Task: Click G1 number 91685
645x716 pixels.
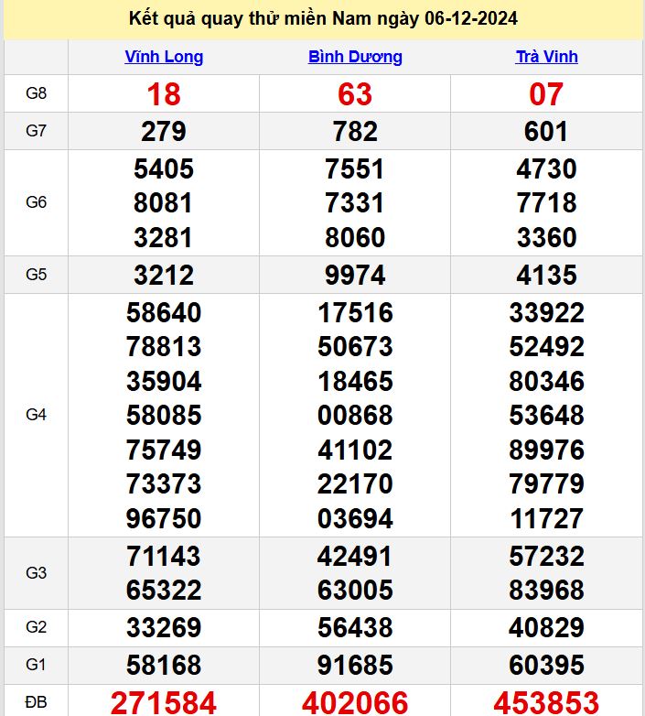Action: (355, 665)
